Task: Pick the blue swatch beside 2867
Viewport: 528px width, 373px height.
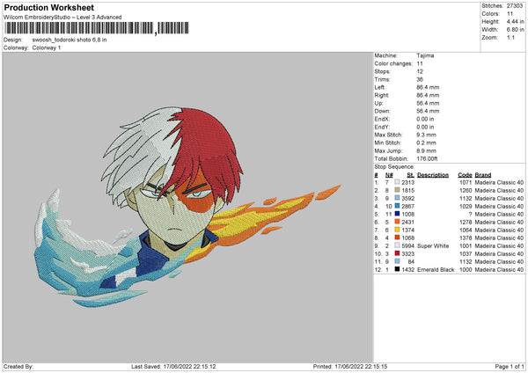Action: tap(397, 206)
